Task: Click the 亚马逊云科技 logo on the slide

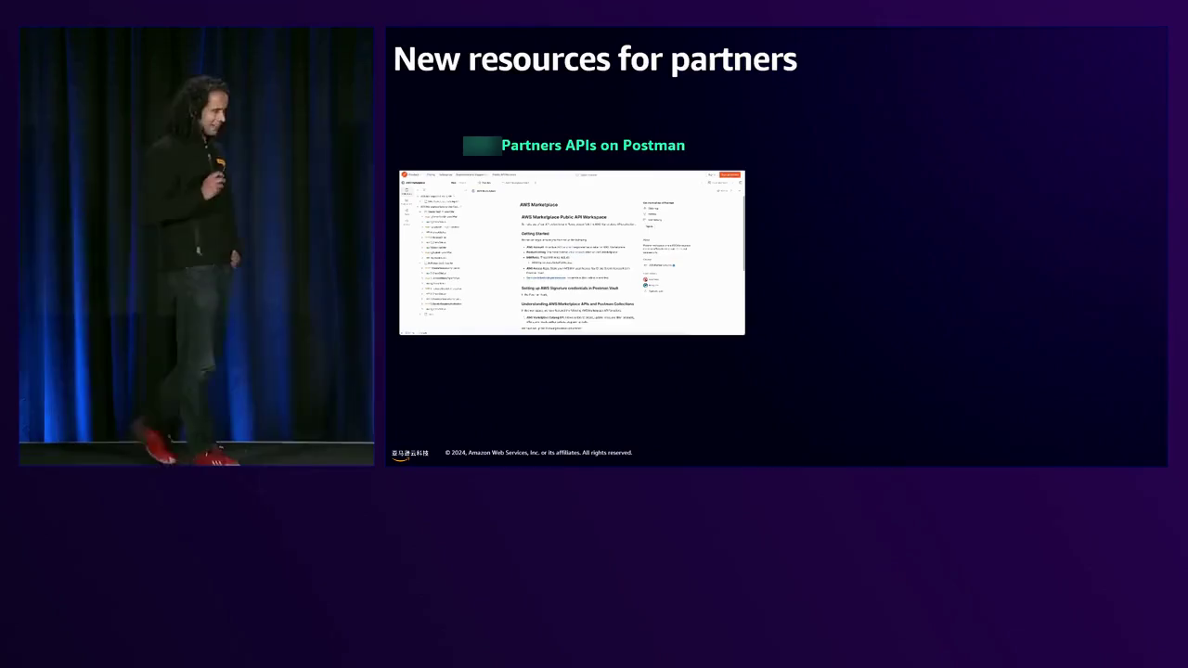Action: pyautogui.click(x=410, y=454)
